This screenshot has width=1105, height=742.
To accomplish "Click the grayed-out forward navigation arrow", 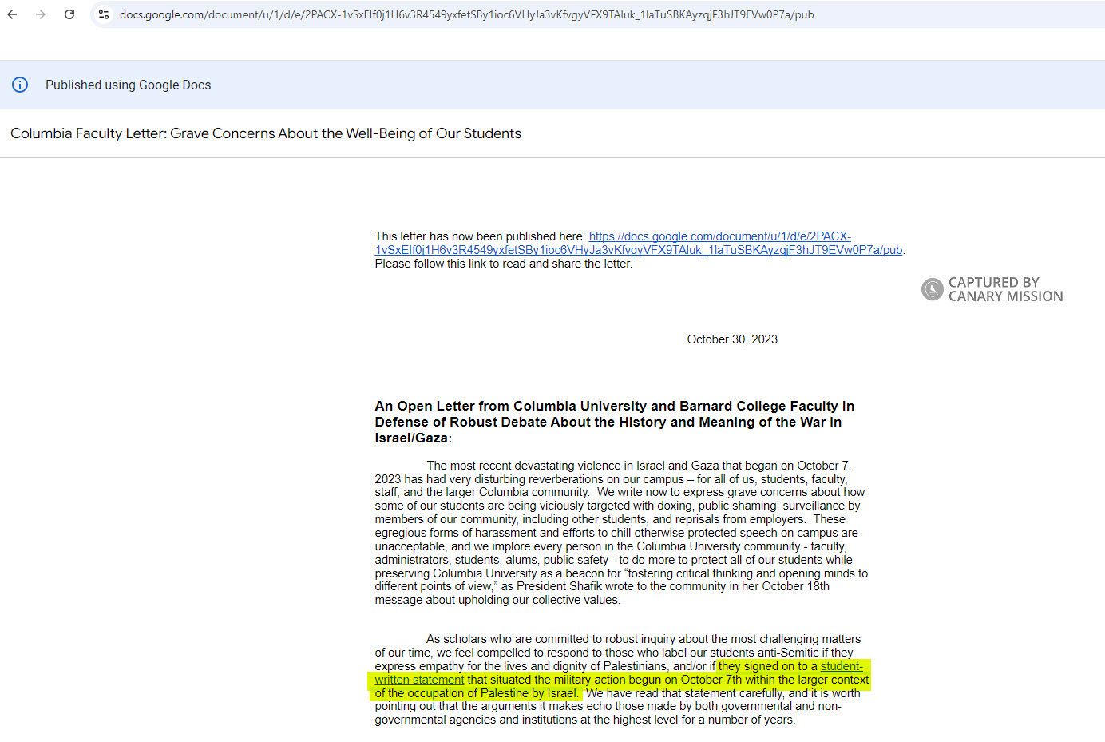I will (42, 14).
